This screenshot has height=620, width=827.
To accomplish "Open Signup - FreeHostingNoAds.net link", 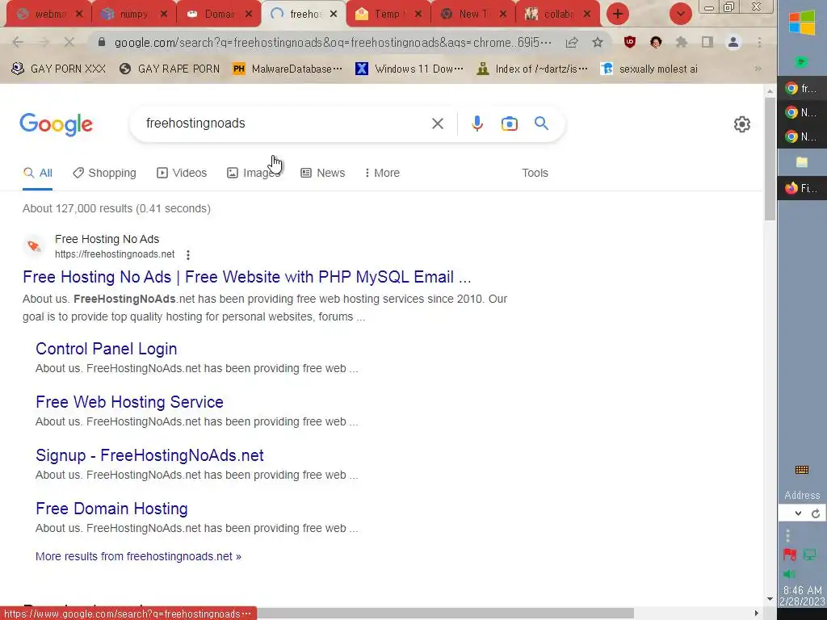I will (149, 455).
